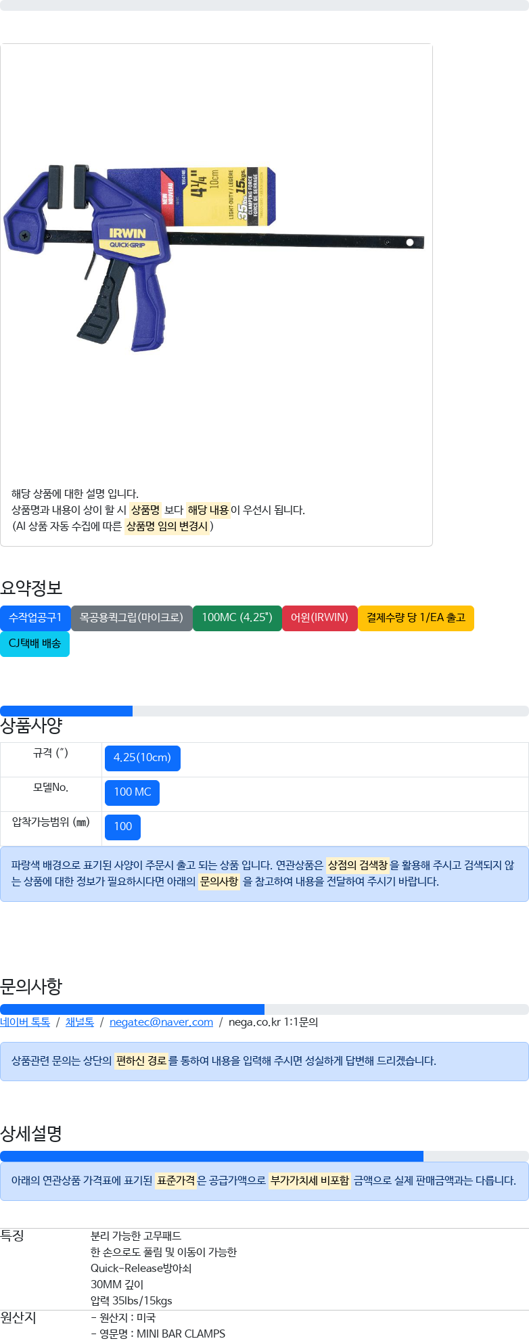The width and height of the screenshot is (529, 1343).
Task: Click the 100 clamping range value button
Action: 122,827
